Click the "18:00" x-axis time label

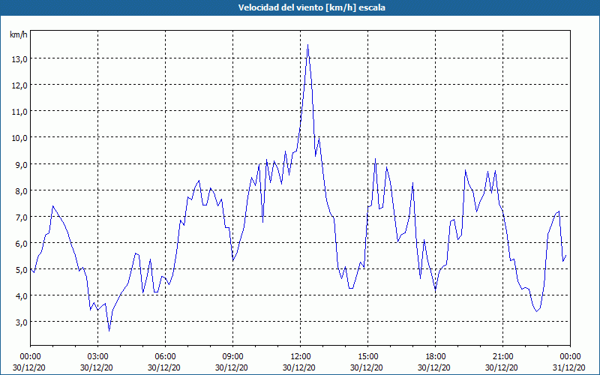pos(436,357)
